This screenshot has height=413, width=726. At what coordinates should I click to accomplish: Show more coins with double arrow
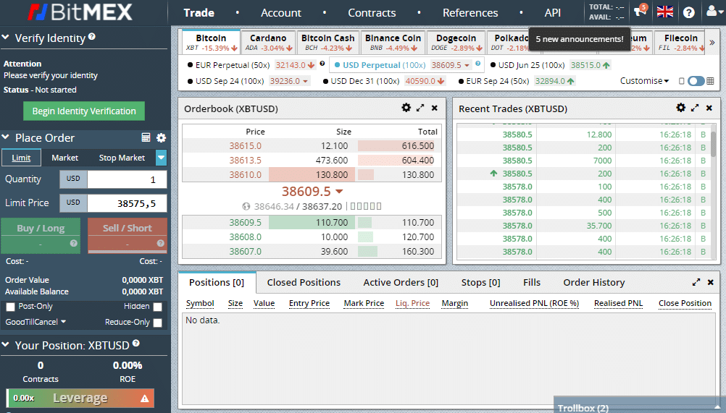click(712, 43)
